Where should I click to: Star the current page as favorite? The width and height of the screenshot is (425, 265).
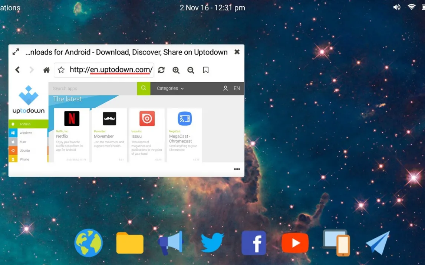click(x=61, y=70)
